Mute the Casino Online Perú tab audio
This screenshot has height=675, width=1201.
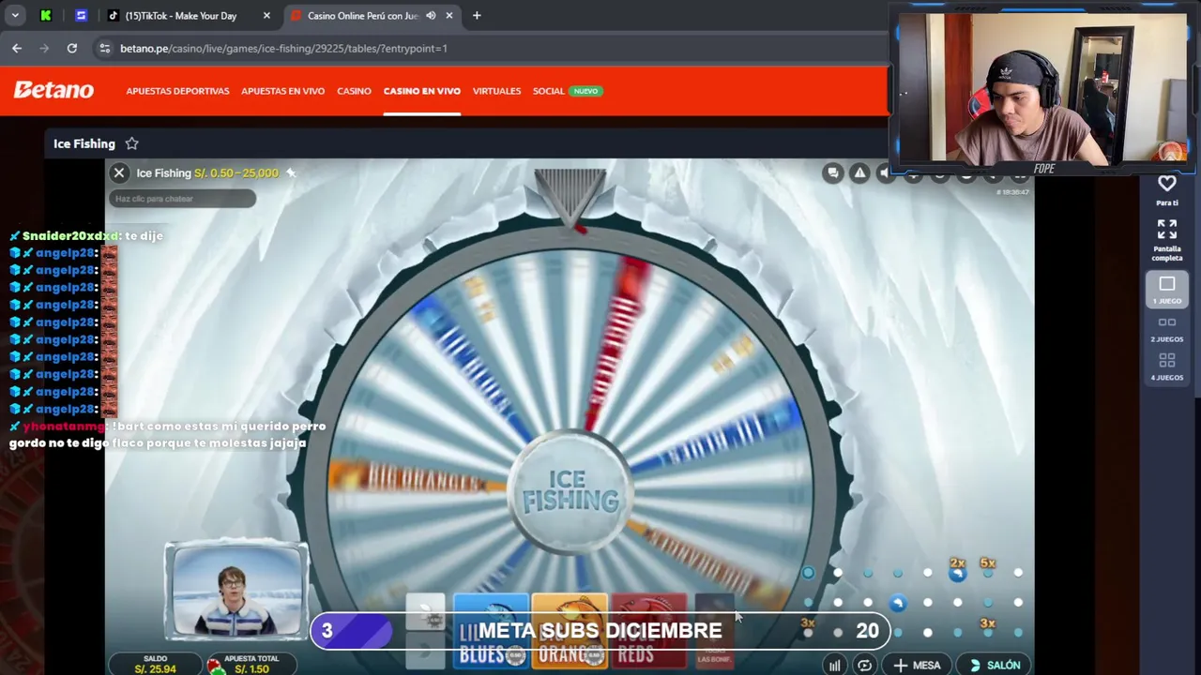click(x=431, y=16)
